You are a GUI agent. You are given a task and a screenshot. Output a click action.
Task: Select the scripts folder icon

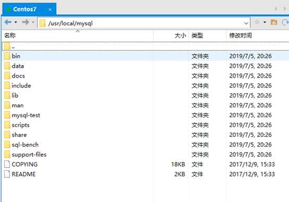(x=7, y=125)
